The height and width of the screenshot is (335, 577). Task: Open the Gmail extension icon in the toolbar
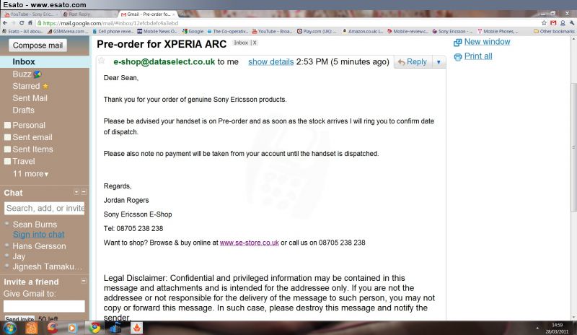pos(553,23)
